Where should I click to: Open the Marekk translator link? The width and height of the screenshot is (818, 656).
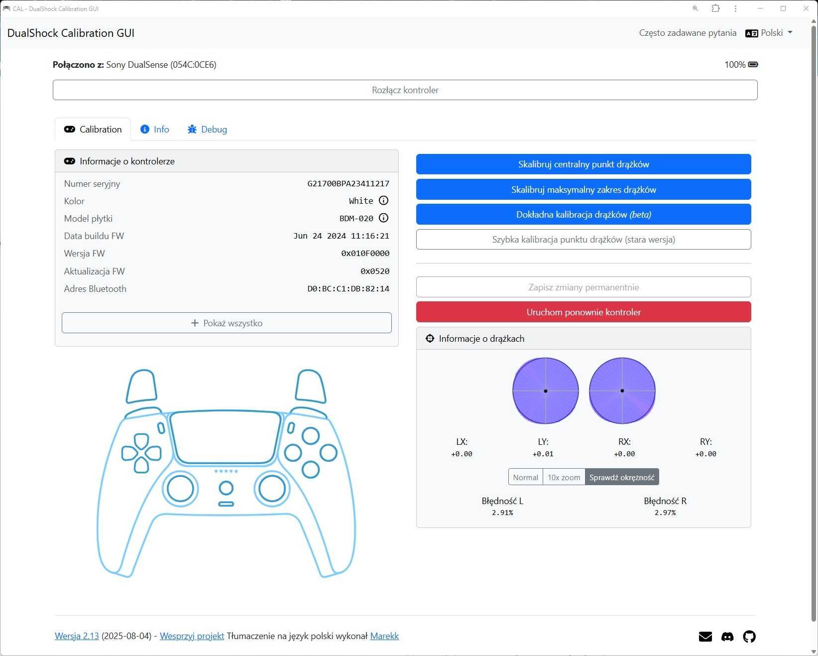pos(384,636)
